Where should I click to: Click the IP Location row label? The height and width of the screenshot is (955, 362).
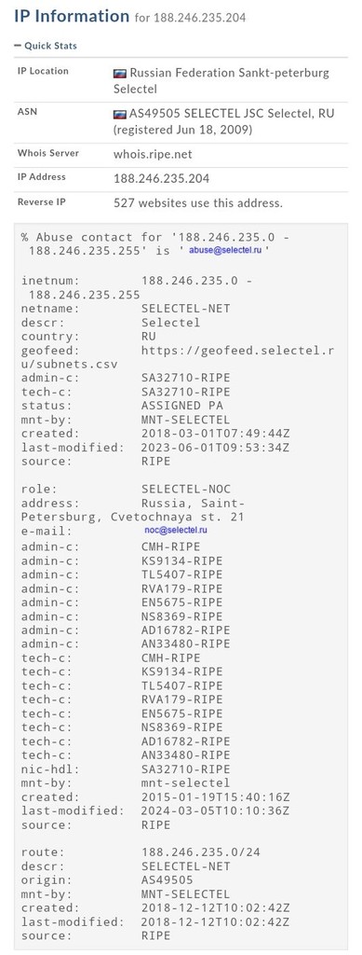pyautogui.click(x=43, y=71)
